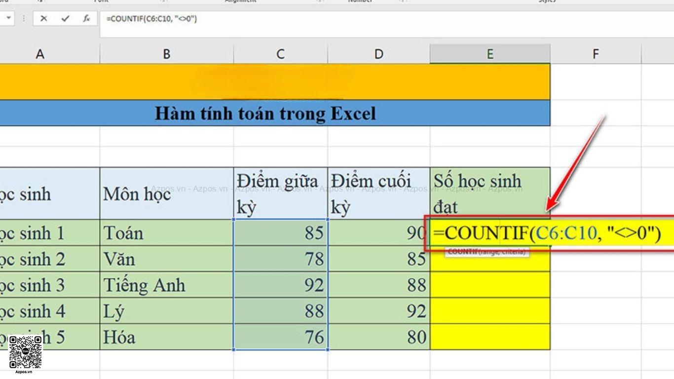Select column D header
The height and width of the screenshot is (379, 674).
[378, 54]
